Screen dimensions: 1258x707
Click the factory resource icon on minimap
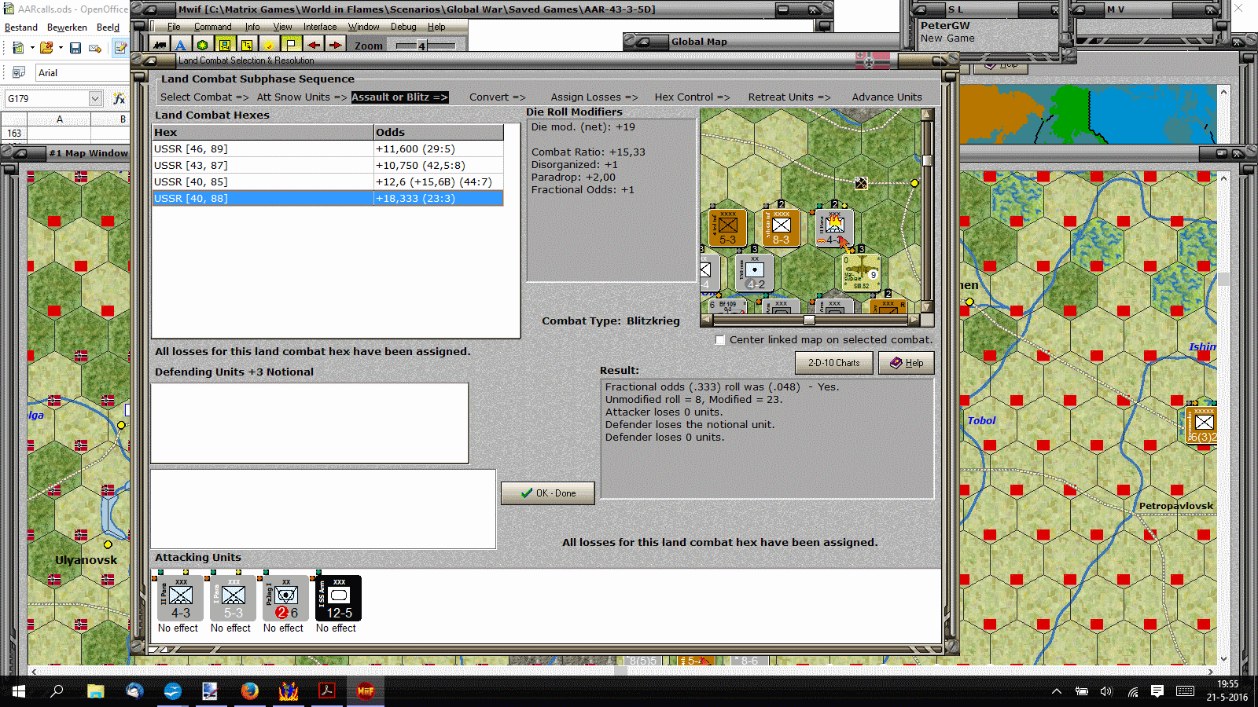861,183
